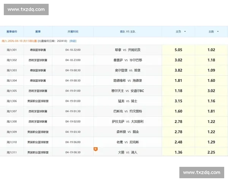228x182 pixels.
Task: Select 主负 odds 5.05 for 耶拿 vs 开姆尼茨
Action: click(178, 50)
